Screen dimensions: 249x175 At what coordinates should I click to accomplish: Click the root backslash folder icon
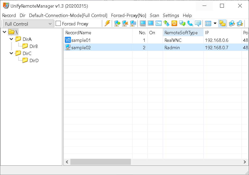click(x=11, y=32)
